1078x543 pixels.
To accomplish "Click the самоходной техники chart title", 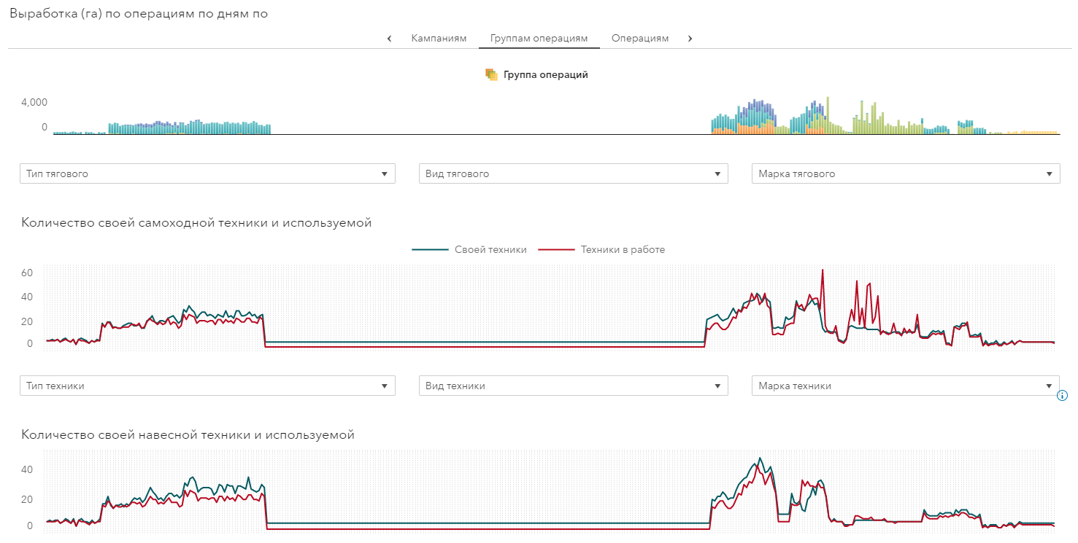I will pos(196,223).
